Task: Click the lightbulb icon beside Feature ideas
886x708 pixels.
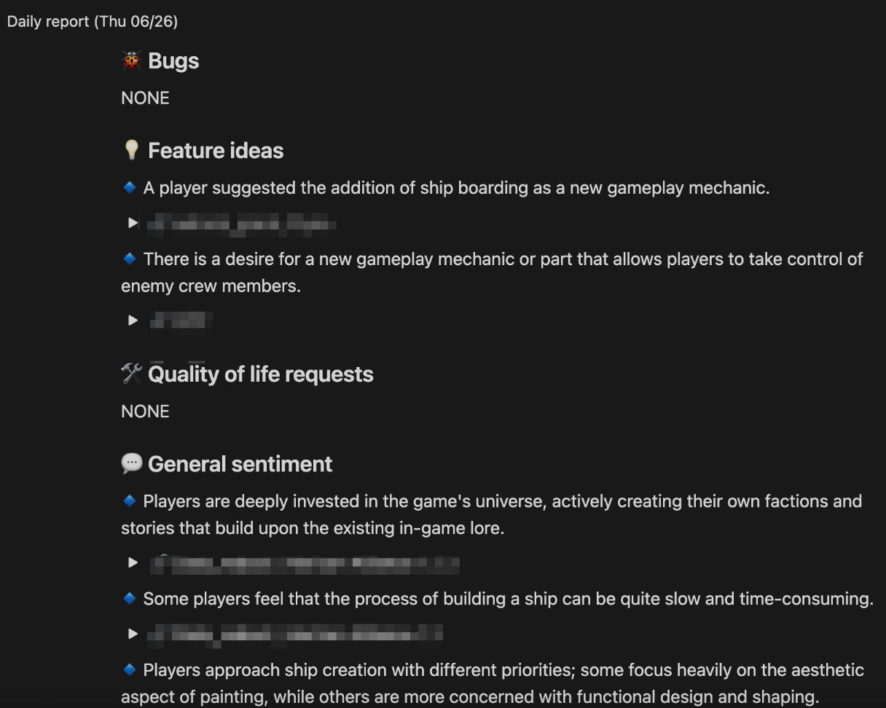Action: tap(131, 150)
